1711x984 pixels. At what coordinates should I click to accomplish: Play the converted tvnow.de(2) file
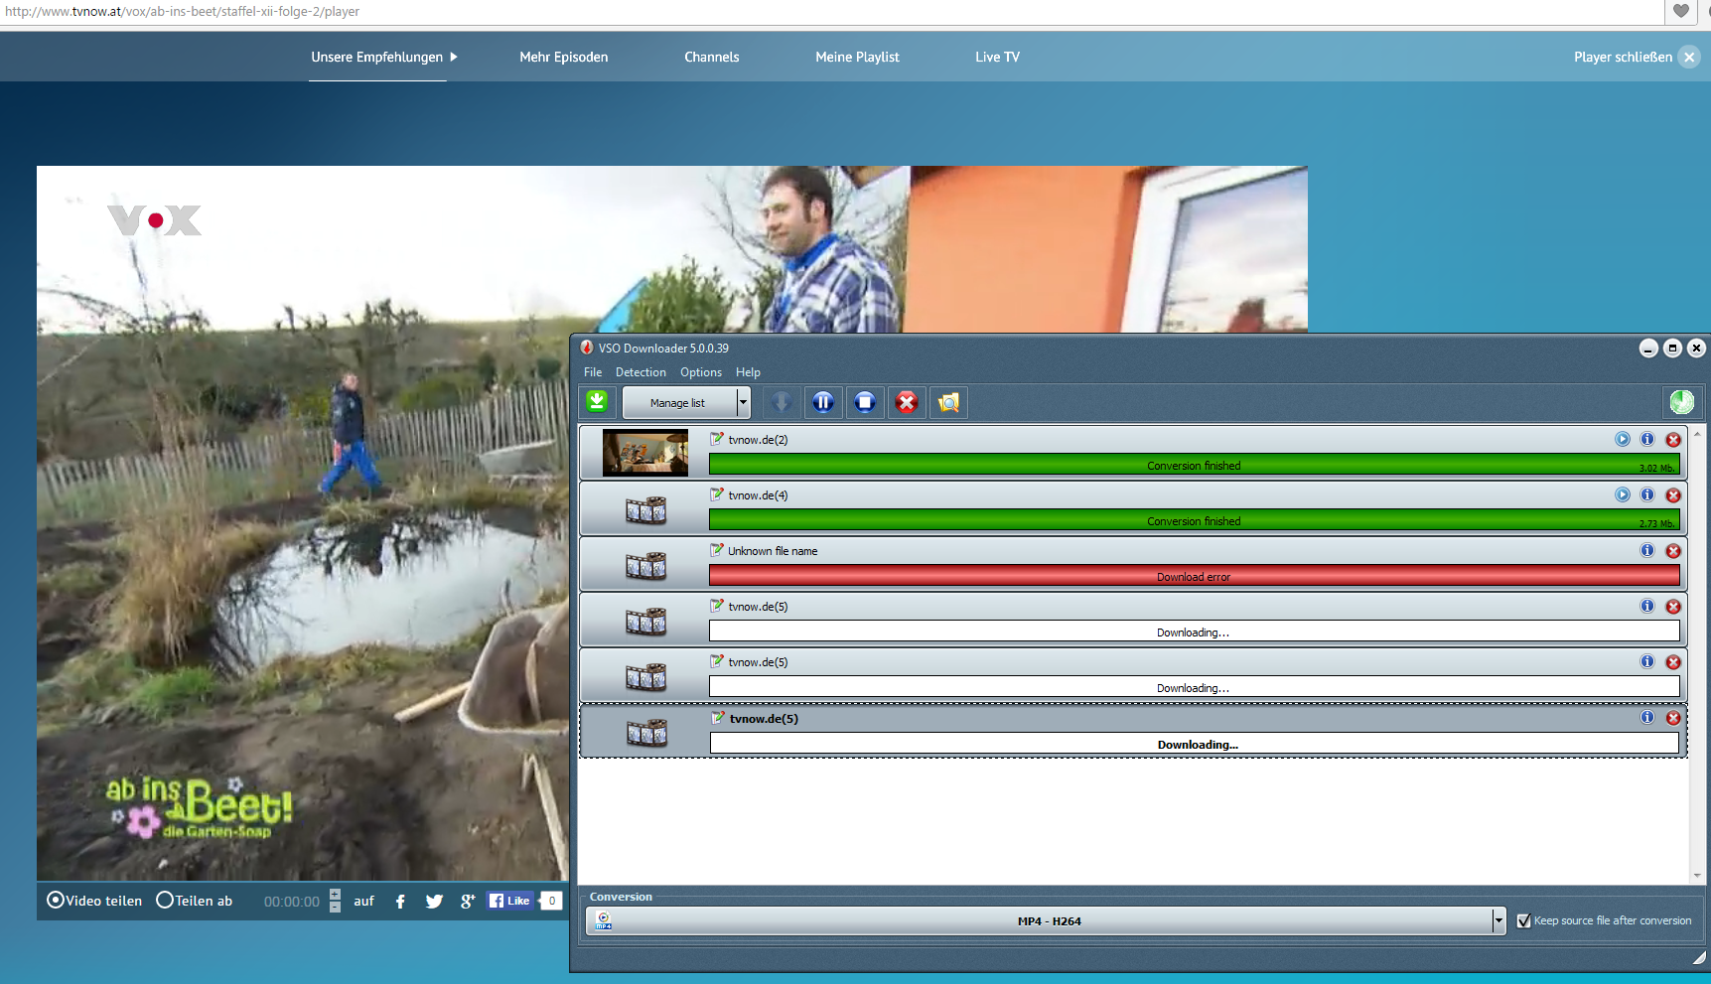pyautogui.click(x=1623, y=439)
